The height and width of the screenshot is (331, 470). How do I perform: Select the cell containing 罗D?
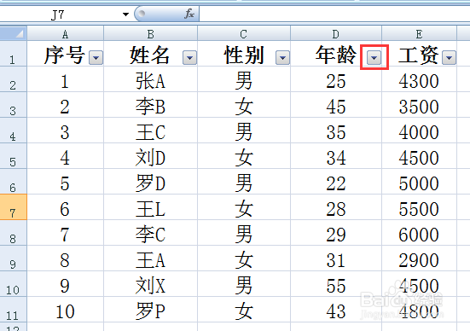pos(150,182)
